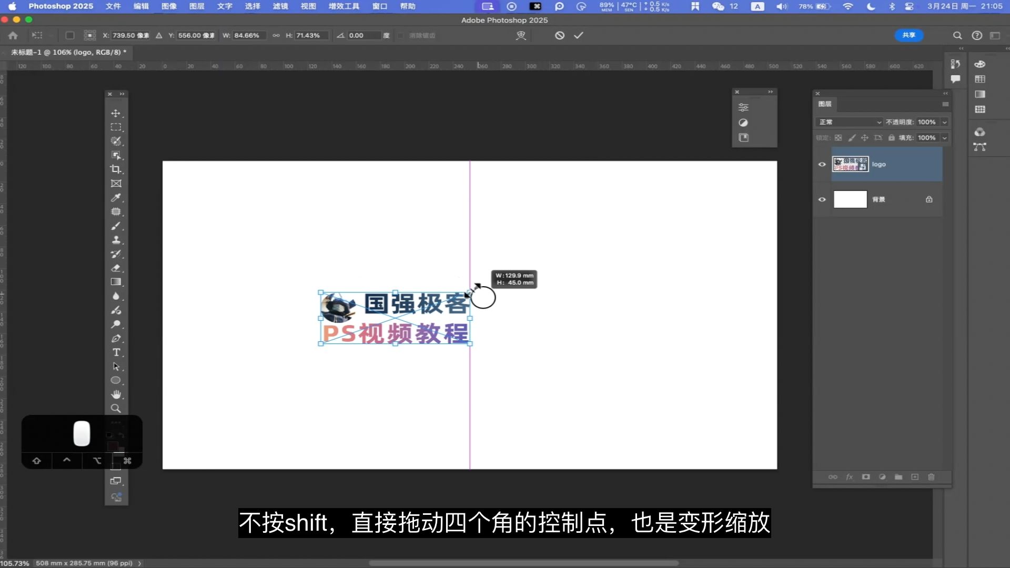Open the Layers panel menu

tap(945, 104)
